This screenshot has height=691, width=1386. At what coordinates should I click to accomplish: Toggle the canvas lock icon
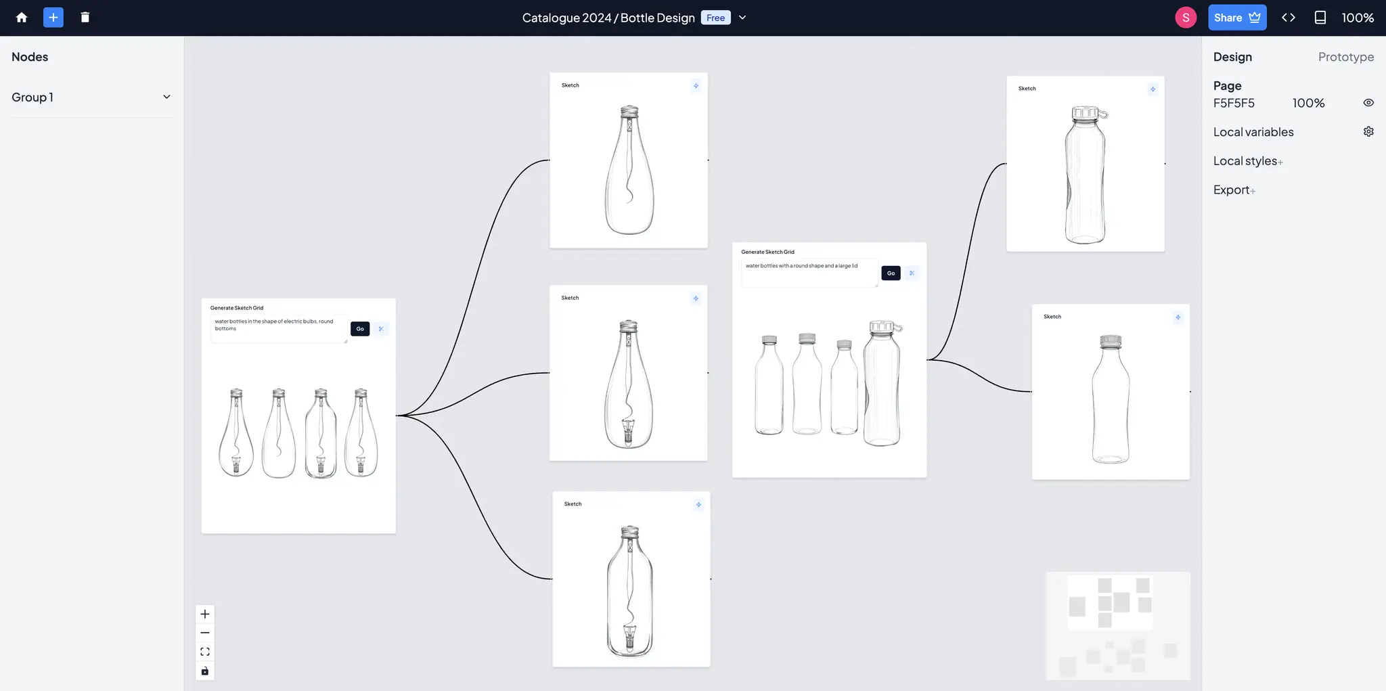205,671
